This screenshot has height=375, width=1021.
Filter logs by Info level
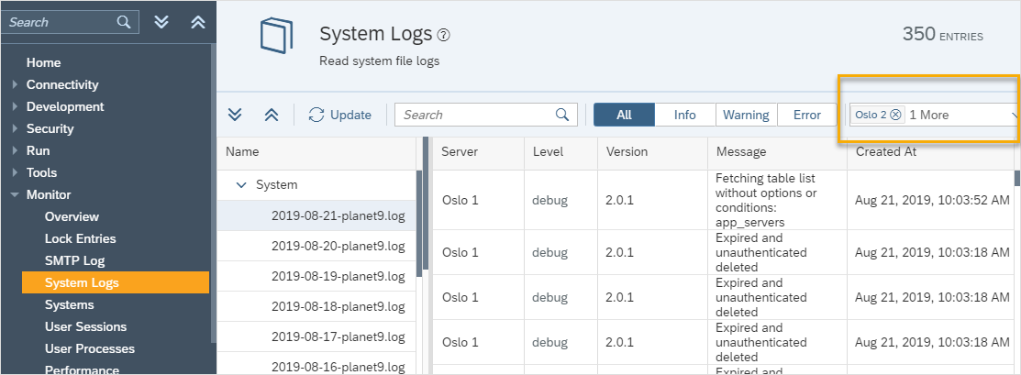coord(684,115)
